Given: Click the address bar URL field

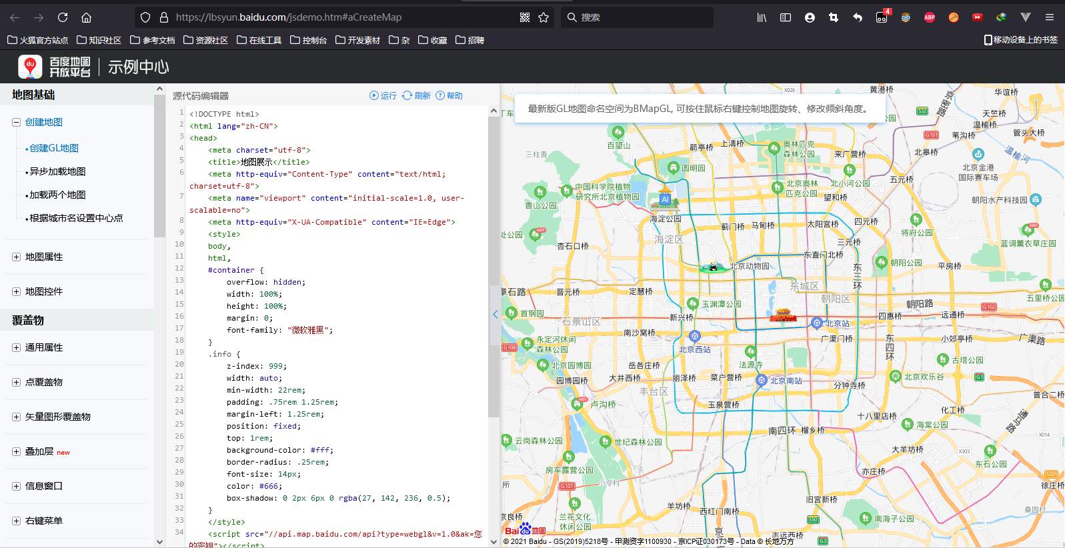Looking at the screenshot, I should coord(343,17).
